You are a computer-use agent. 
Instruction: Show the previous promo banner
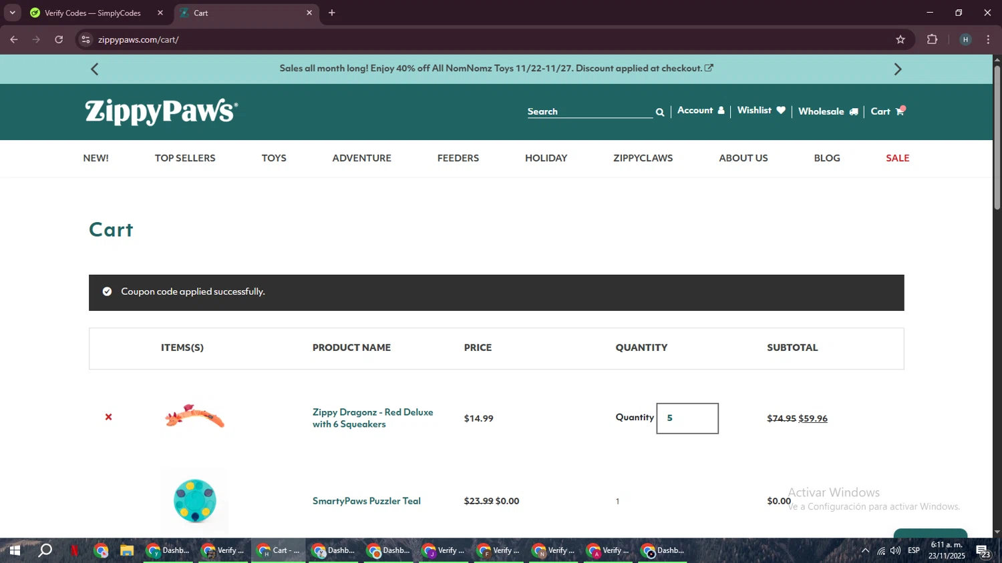[95, 69]
